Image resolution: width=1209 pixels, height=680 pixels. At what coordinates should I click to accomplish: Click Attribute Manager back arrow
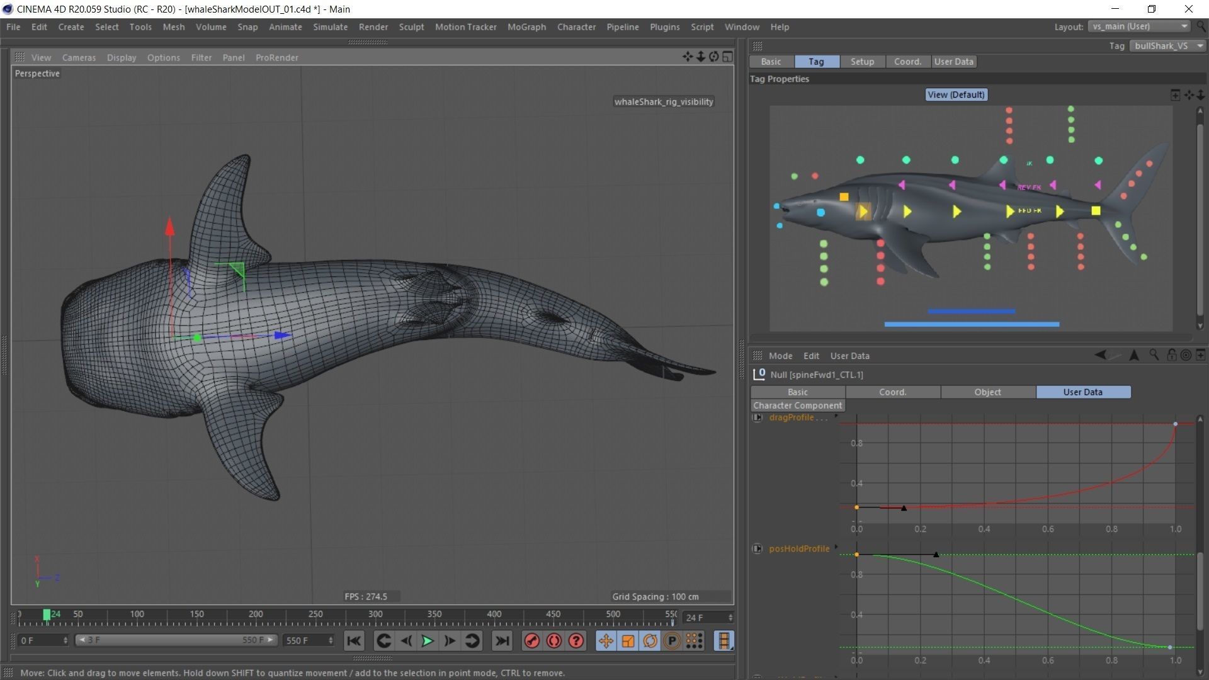(x=1100, y=355)
